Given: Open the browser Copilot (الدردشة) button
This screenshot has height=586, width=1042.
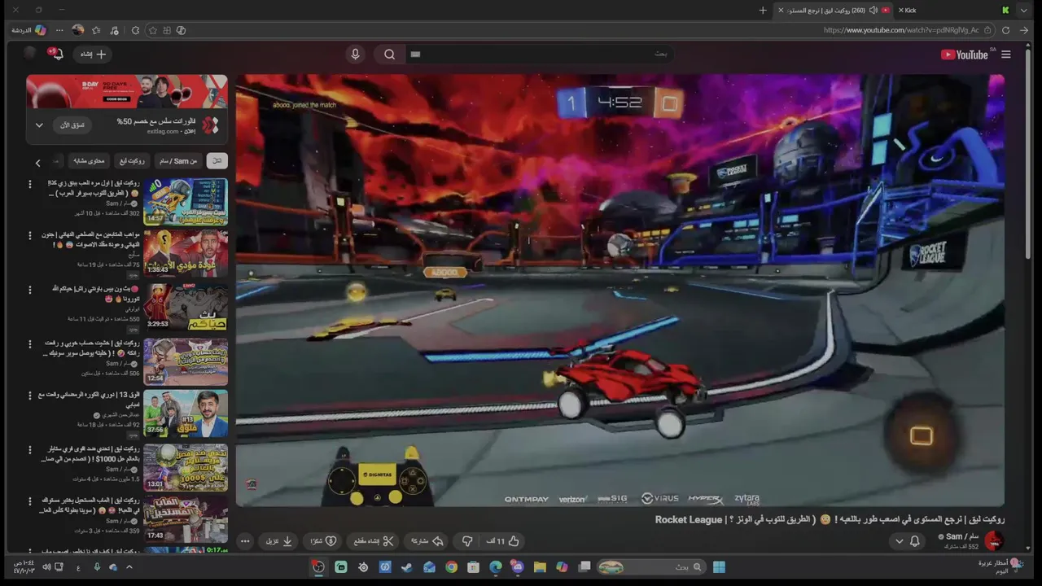Looking at the screenshot, I should (28, 30).
